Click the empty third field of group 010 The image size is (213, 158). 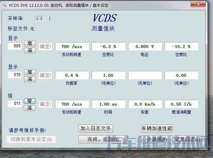[x=145, y=75]
